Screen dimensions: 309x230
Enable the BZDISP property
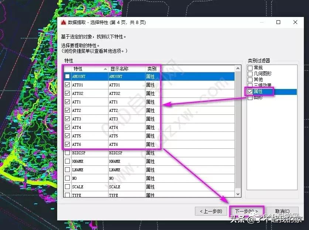point(68,152)
